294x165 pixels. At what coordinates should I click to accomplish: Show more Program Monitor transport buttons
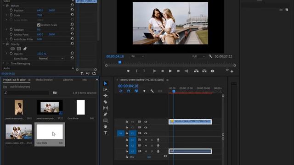coord(227,70)
